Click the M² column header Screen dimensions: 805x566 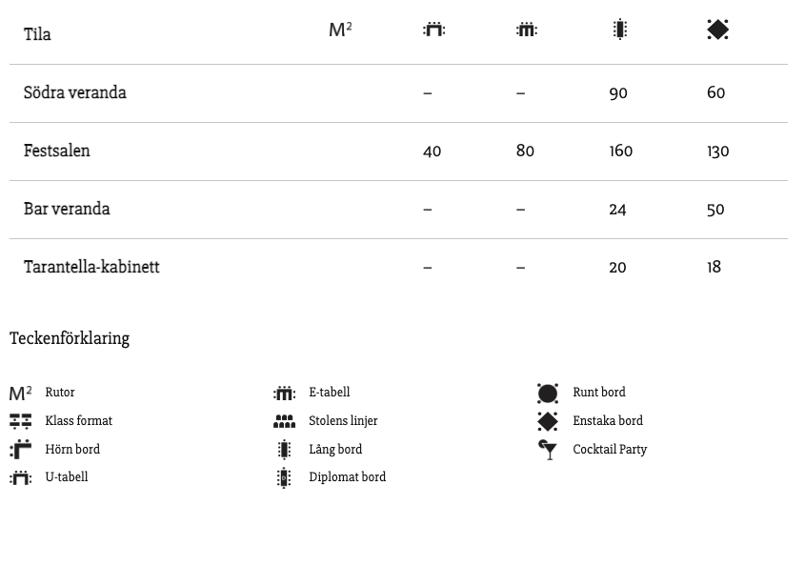[340, 30]
